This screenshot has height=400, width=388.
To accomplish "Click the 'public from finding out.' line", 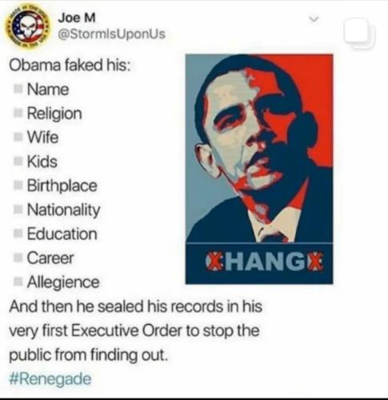I will 89,355.
